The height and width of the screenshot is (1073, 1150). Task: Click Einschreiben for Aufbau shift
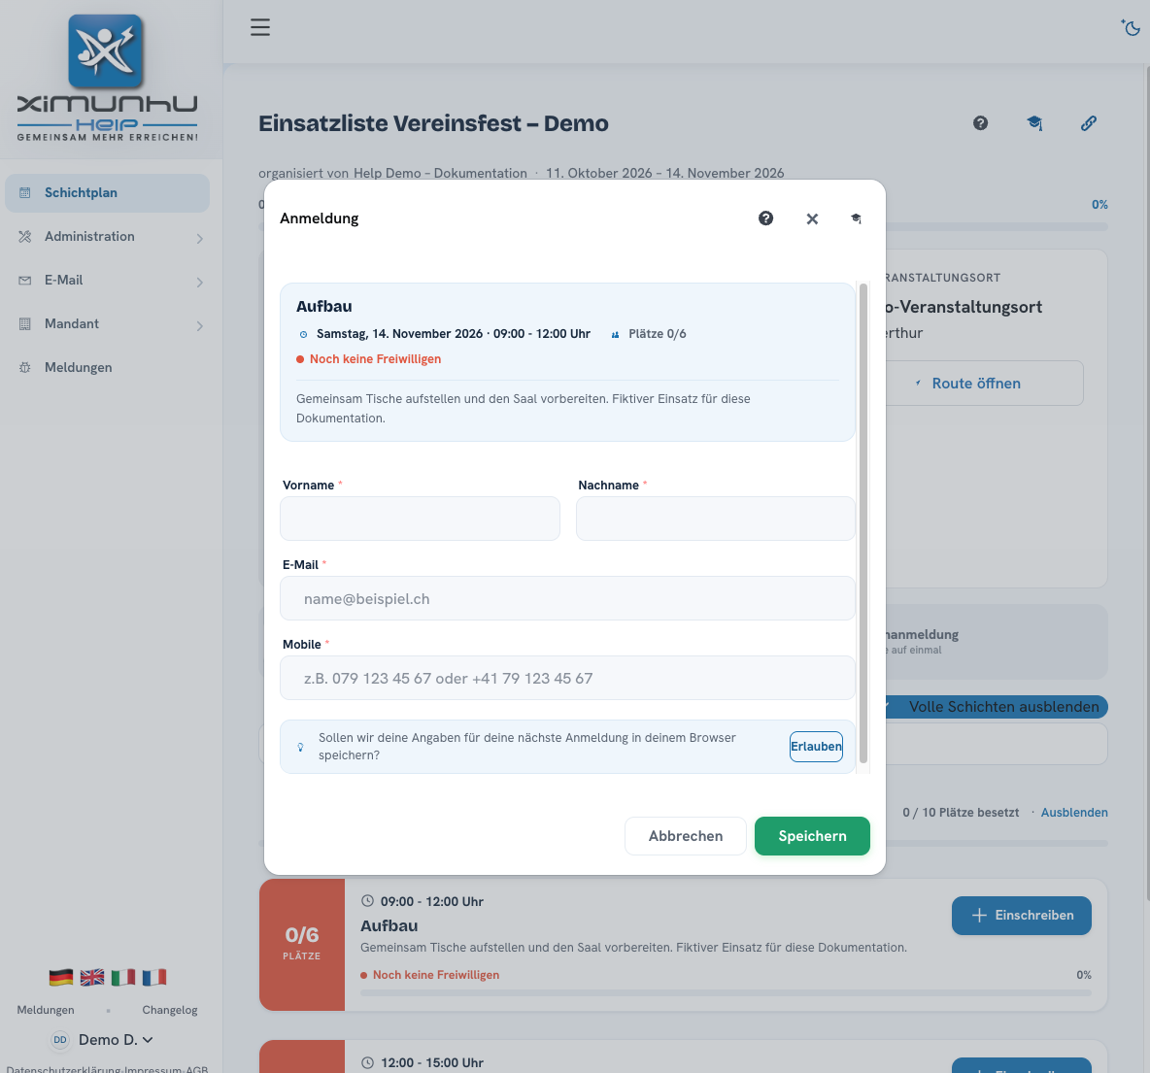click(x=1021, y=916)
